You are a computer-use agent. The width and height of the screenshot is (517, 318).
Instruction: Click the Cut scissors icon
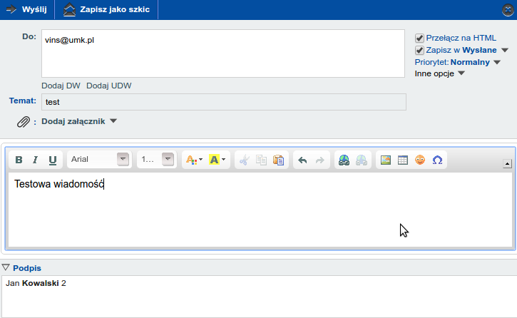pyautogui.click(x=245, y=160)
